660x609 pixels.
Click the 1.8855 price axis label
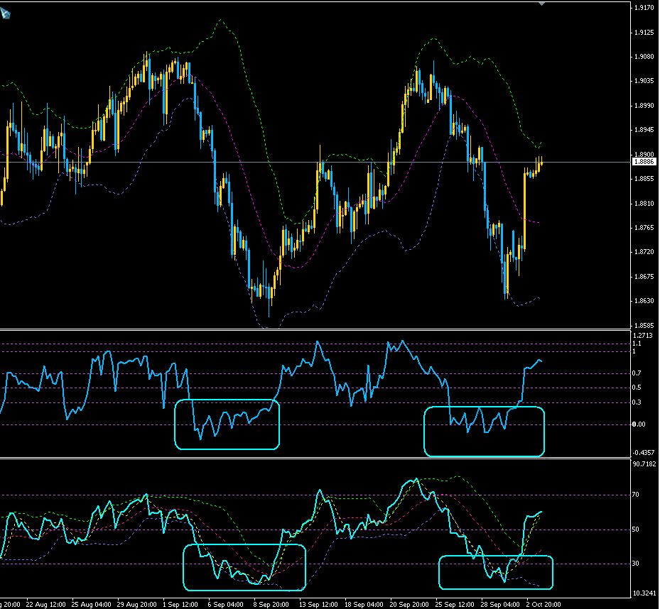[x=644, y=179]
